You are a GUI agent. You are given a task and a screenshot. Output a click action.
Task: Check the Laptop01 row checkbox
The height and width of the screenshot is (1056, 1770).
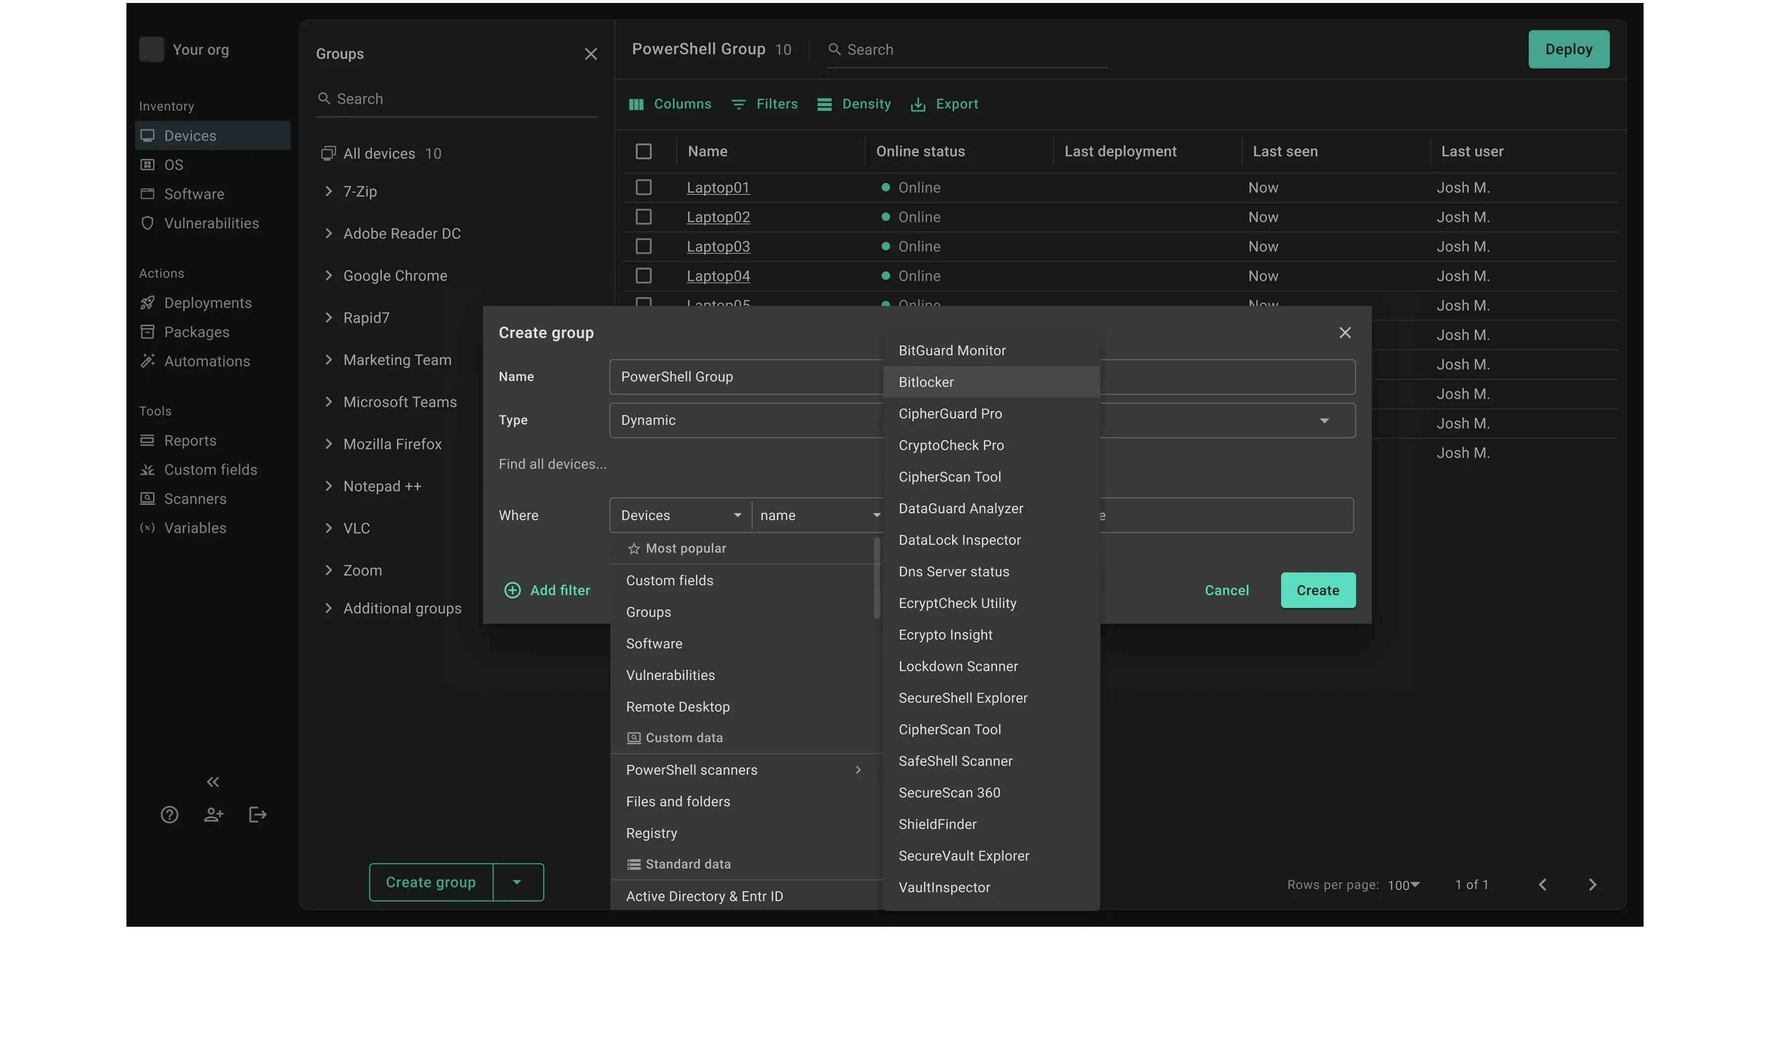[644, 188]
